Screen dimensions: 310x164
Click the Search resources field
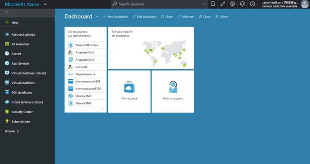(159, 4)
